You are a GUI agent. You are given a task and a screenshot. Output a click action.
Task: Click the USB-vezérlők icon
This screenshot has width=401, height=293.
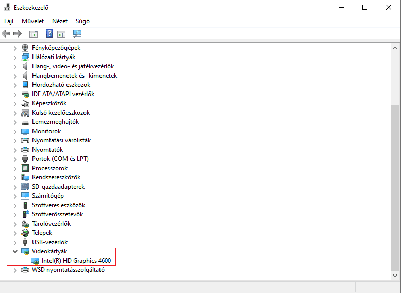25,242
